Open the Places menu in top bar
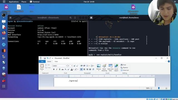Viewport: 178px width, 100px height. [x=24, y=2]
